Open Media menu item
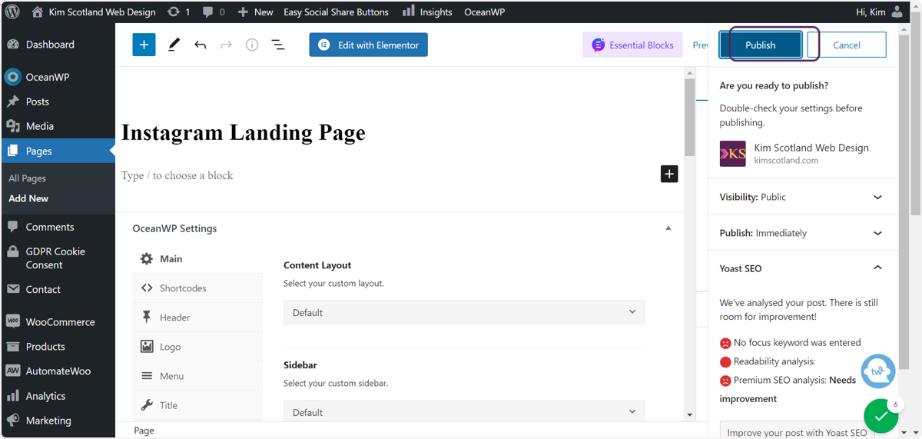The height and width of the screenshot is (439, 922). coord(58,126)
